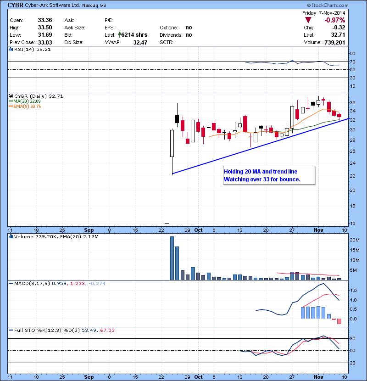Click the Sep label on the price chart date axis
The image size is (367, 381).
point(89,230)
